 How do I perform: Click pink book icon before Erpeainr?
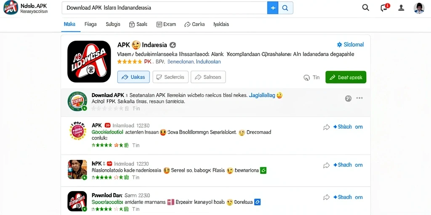[x=171, y=202]
